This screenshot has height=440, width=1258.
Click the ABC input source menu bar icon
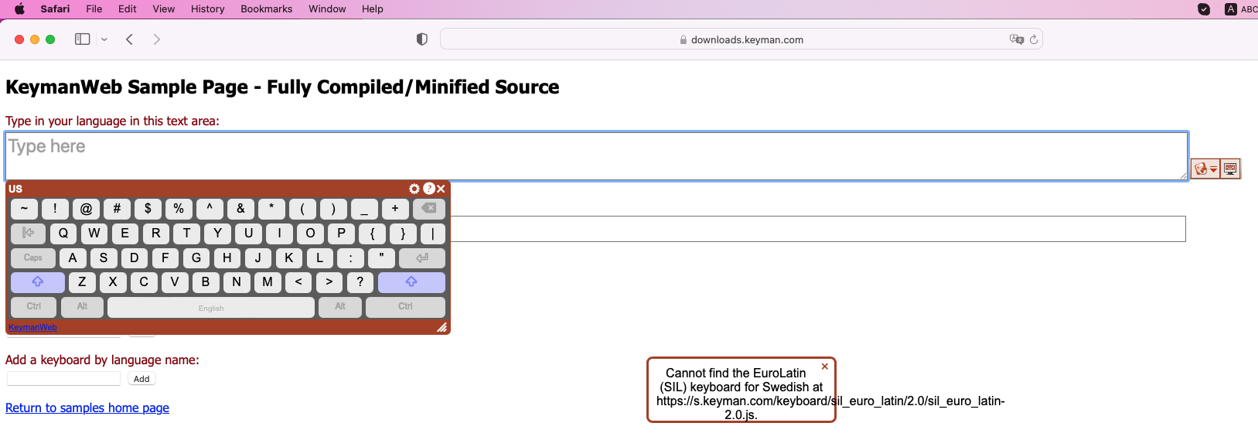pos(1240,9)
